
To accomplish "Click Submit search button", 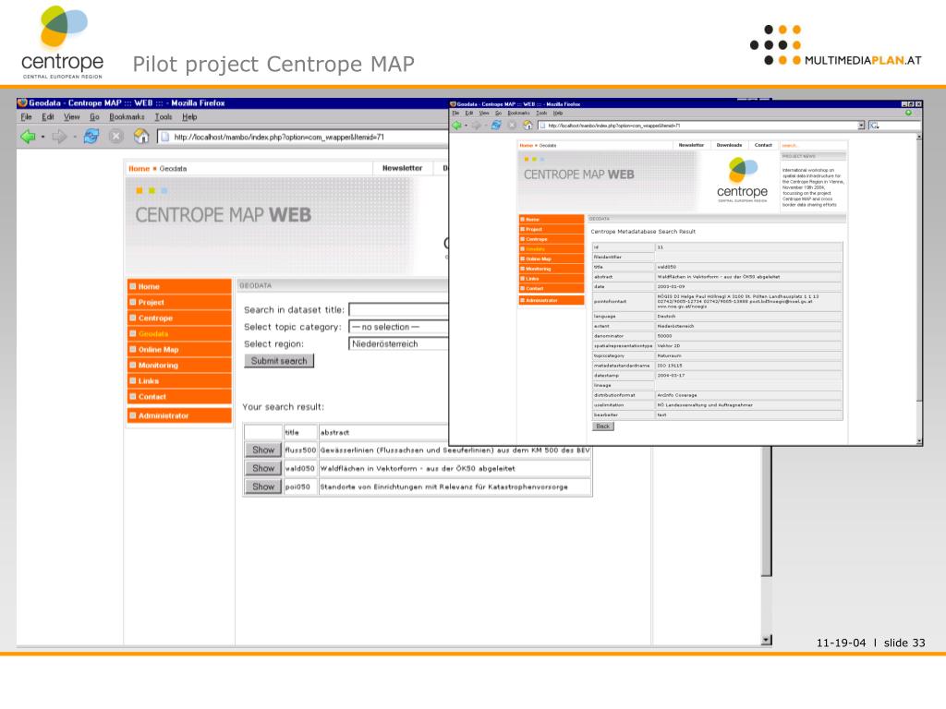I will point(279,361).
